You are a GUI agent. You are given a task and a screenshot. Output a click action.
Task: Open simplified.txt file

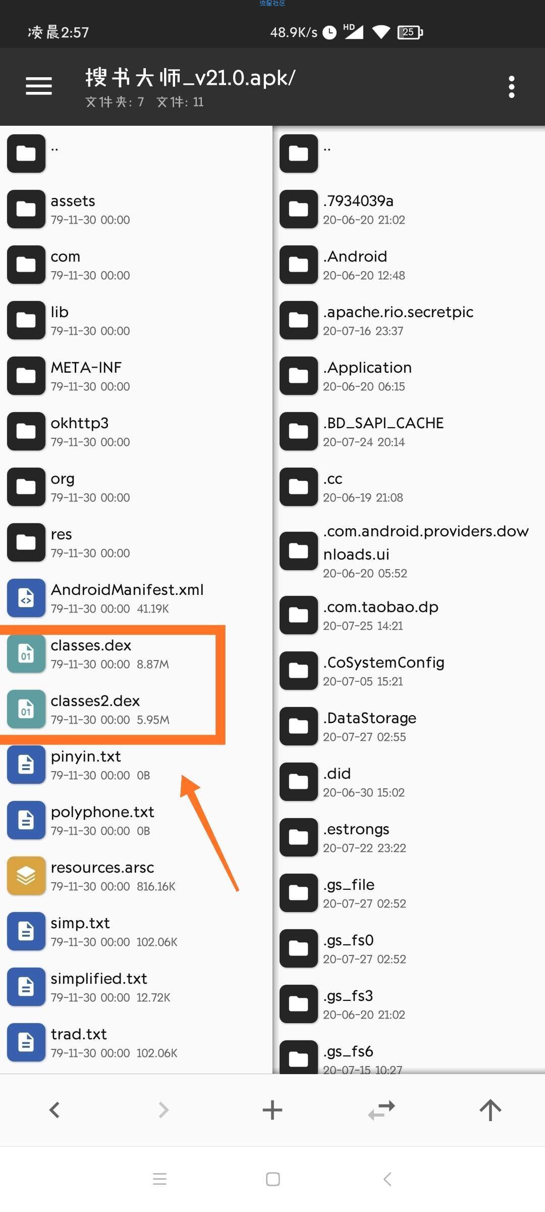(136, 988)
